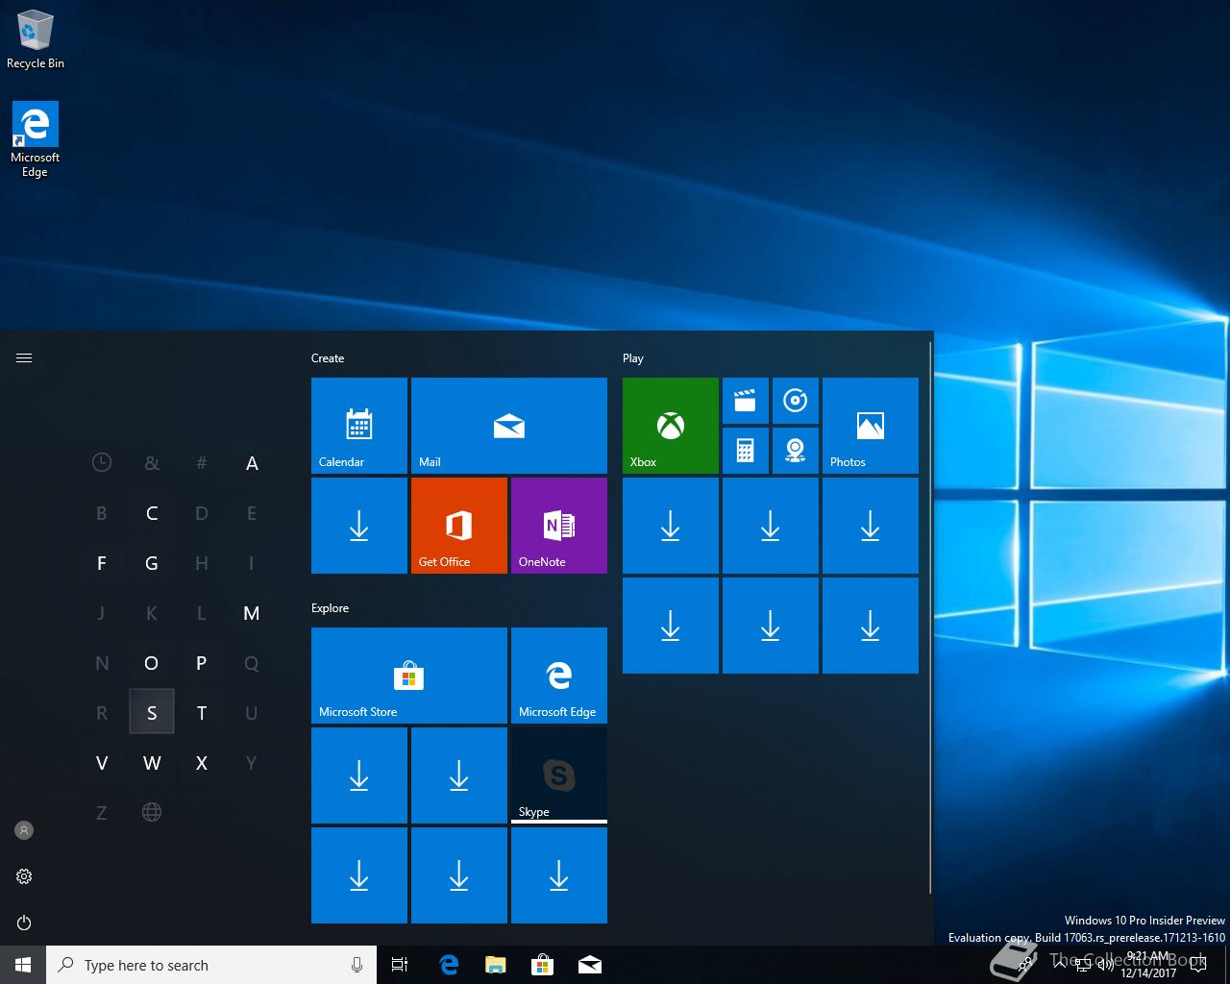Open File Explorer from the taskbar

click(495, 965)
